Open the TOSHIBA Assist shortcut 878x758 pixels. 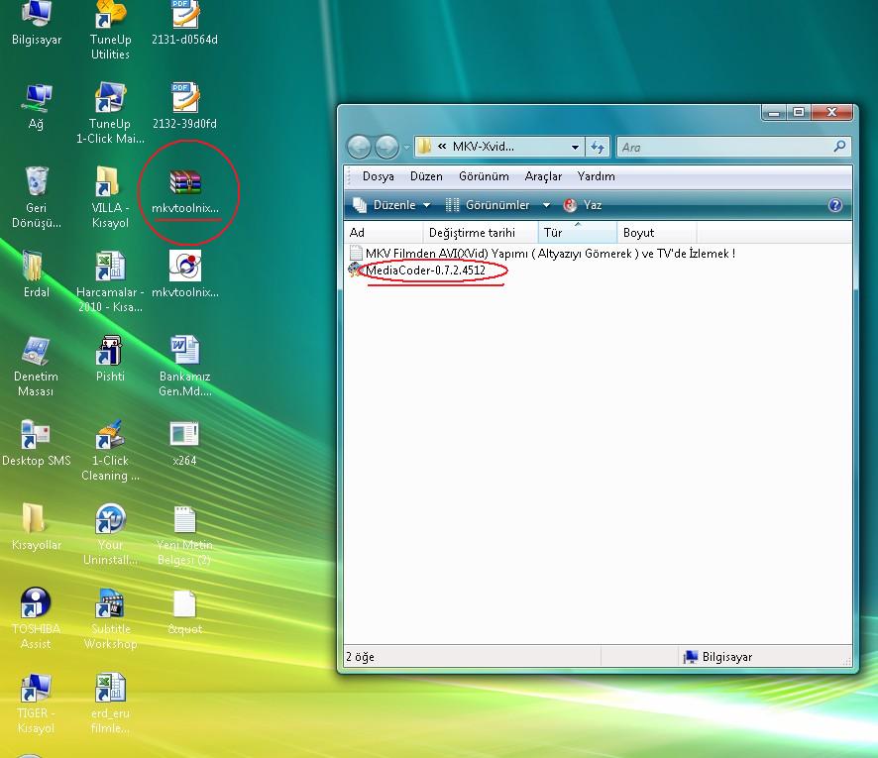tap(37, 604)
